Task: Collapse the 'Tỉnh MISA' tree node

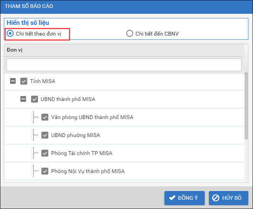Action: click(x=13, y=81)
